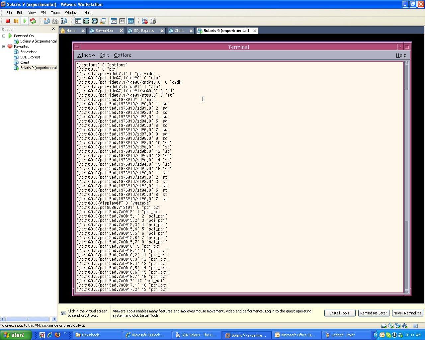425x340 pixels.
Task: Select ServerHoa in the Favorites list
Action: click(x=29, y=52)
